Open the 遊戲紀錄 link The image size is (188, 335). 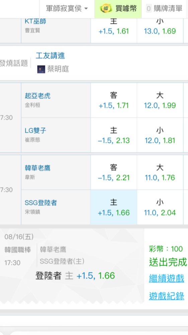pyautogui.click(x=167, y=296)
